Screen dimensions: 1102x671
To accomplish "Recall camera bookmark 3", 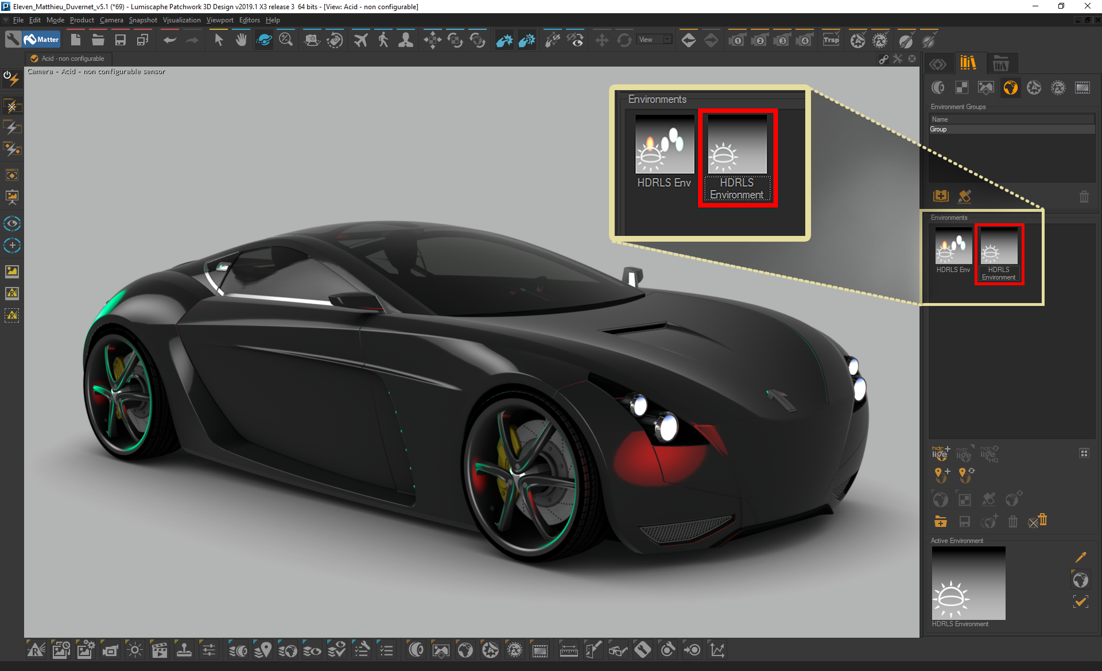I will coord(782,40).
